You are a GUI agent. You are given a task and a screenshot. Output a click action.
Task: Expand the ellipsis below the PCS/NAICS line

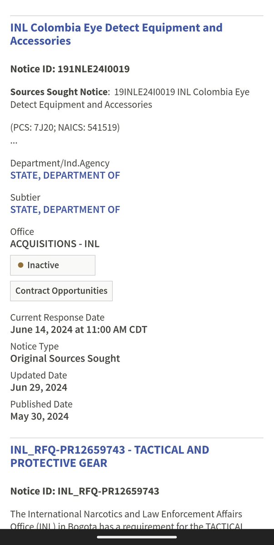(14, 141)
